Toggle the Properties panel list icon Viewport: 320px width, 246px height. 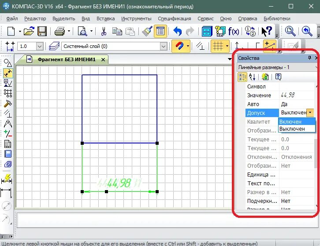point(160,31)
